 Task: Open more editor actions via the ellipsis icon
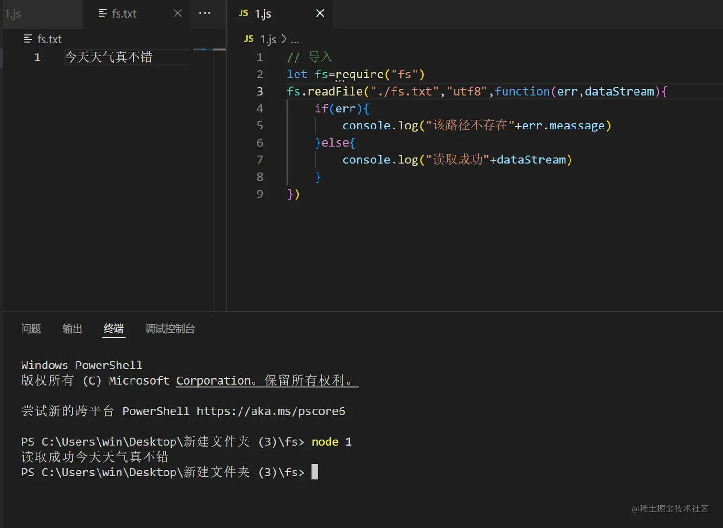pos(205,13)
